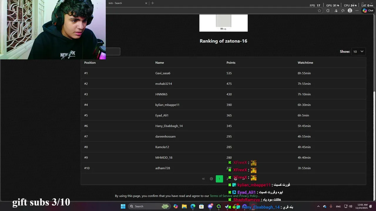Select the Kamola12 name cell
The height and width of the screenshot is (211, 376).
[x=162, y=147]
